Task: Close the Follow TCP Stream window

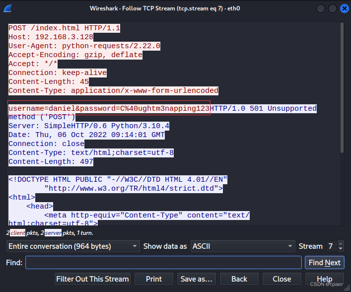Action: coord(344,9)
